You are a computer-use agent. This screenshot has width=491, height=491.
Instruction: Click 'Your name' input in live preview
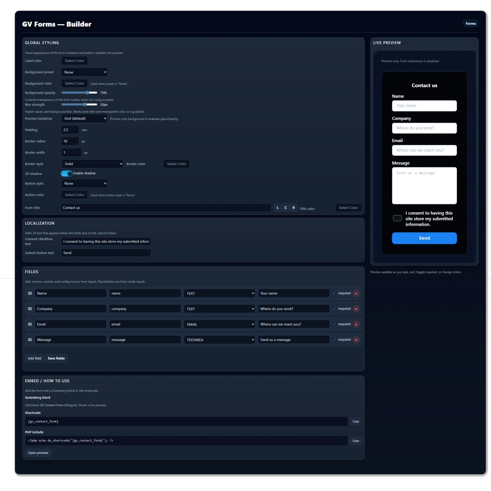pyautogui.click(x=424, y=106)
